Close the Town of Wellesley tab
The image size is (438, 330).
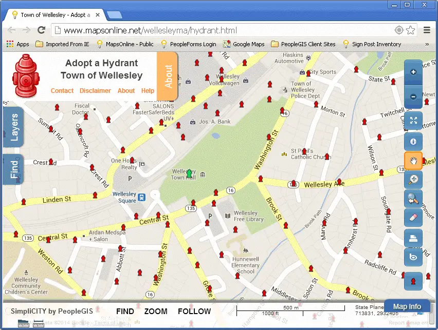(98, 15)
